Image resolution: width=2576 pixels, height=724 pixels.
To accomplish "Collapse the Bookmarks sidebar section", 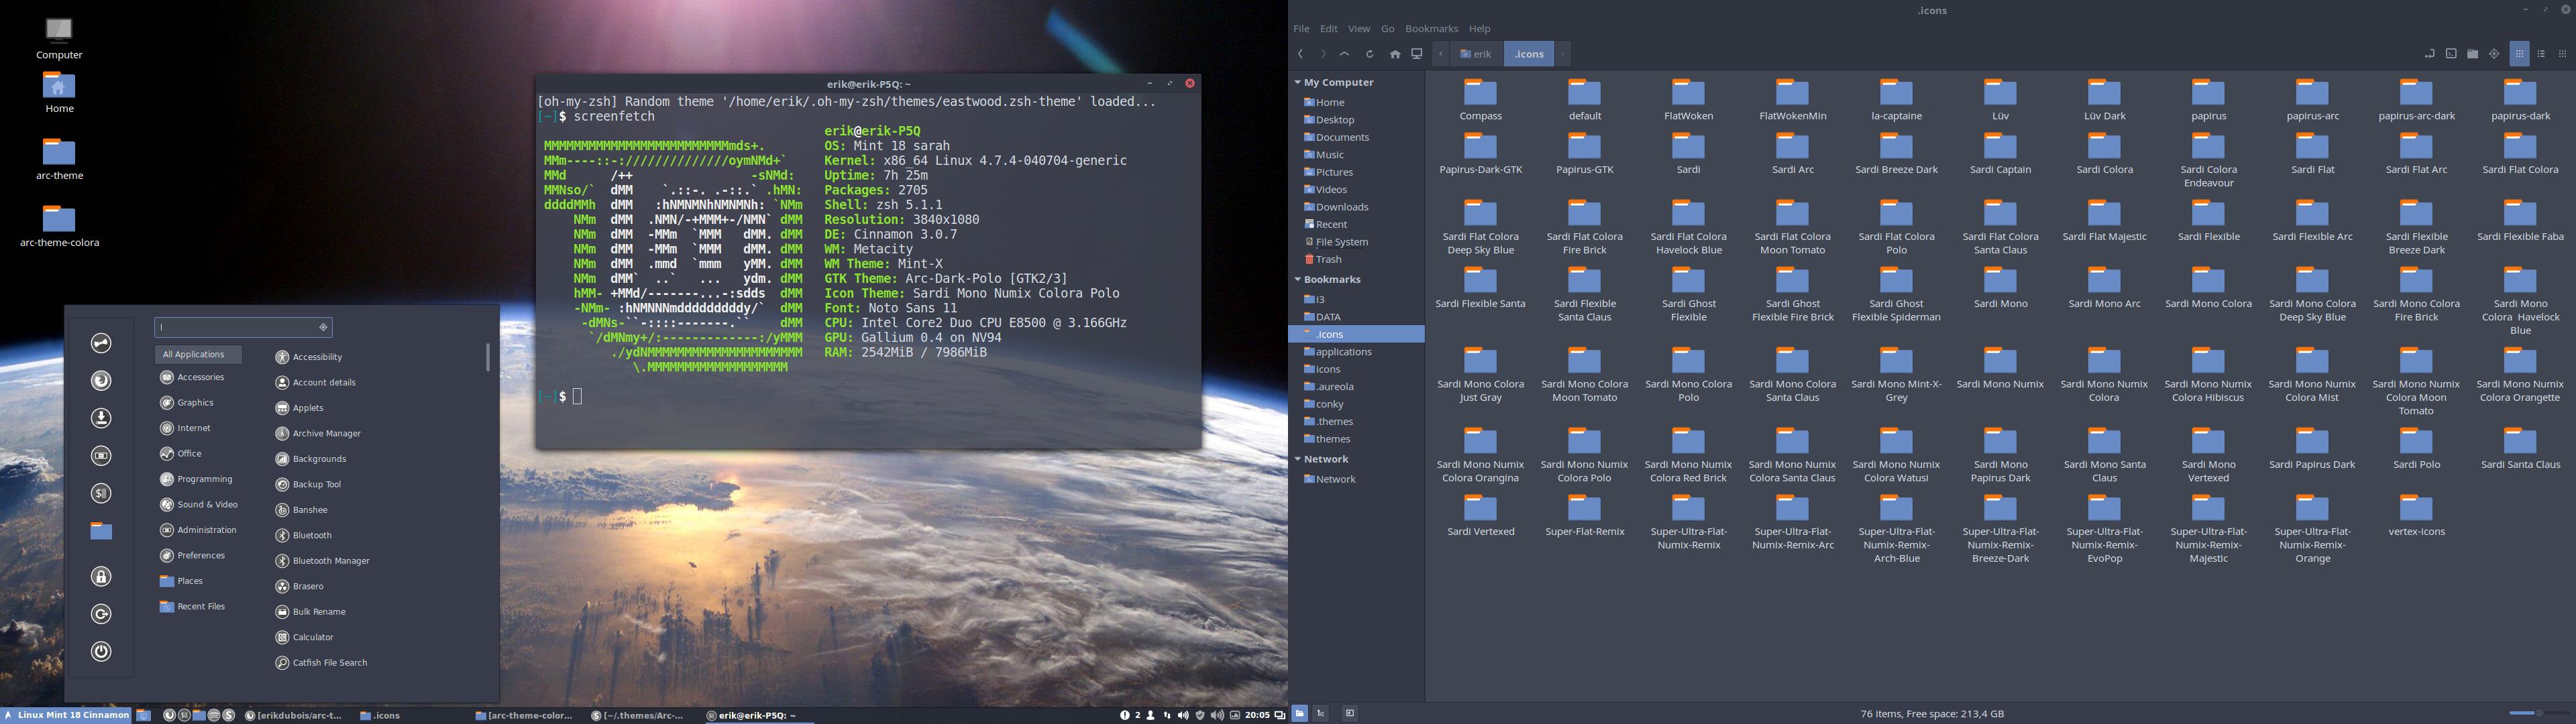I will pos(1297,279).
